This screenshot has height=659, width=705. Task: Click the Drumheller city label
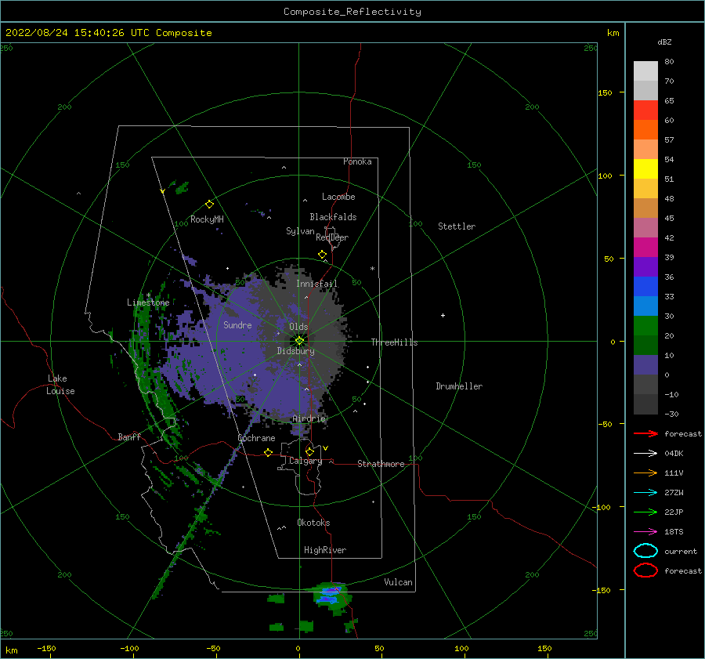pos(459,386)
